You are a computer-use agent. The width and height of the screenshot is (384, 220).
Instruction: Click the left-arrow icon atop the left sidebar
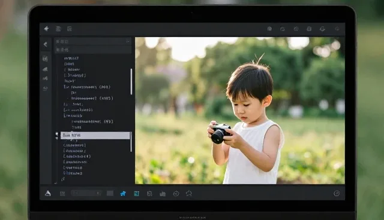(46, 44)
